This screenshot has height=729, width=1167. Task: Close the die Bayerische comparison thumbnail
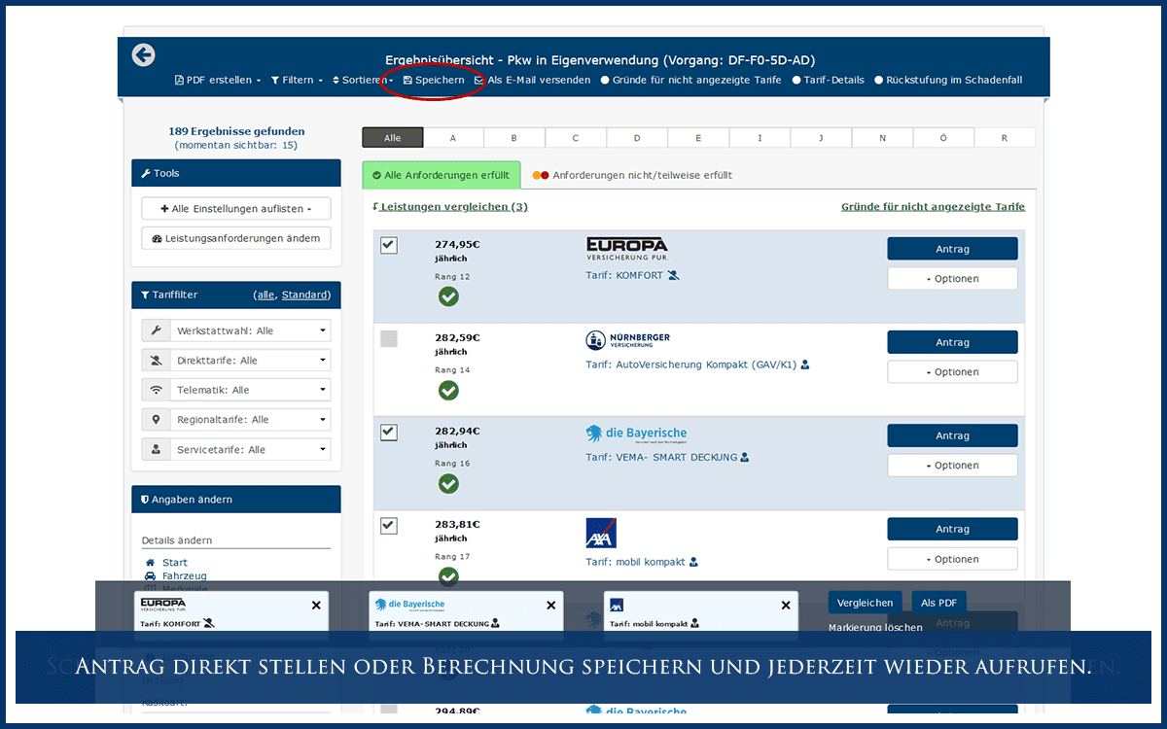pyautogui.click(x=550, y=605)
